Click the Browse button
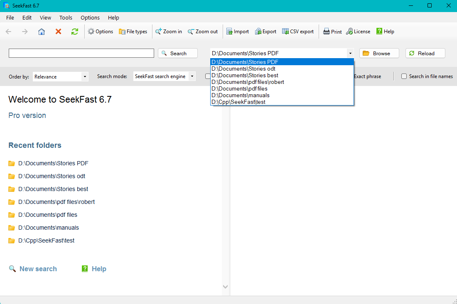The width and height of the screenshot is (457, 304). (379, 53)
